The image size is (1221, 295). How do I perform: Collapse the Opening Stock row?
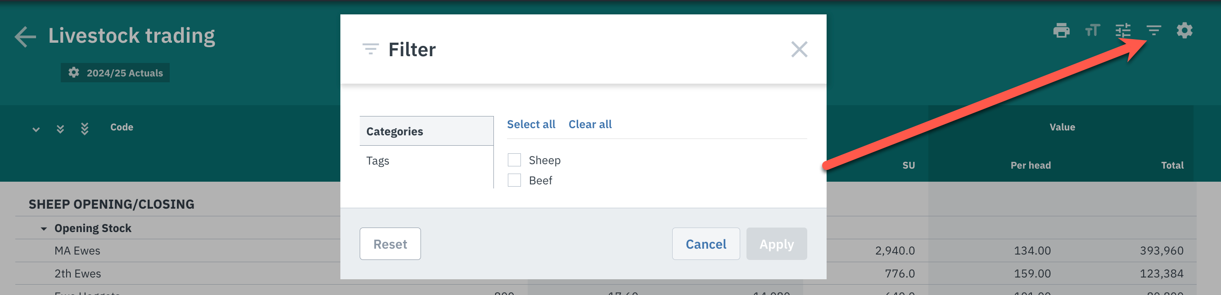(x=44, y=229)
